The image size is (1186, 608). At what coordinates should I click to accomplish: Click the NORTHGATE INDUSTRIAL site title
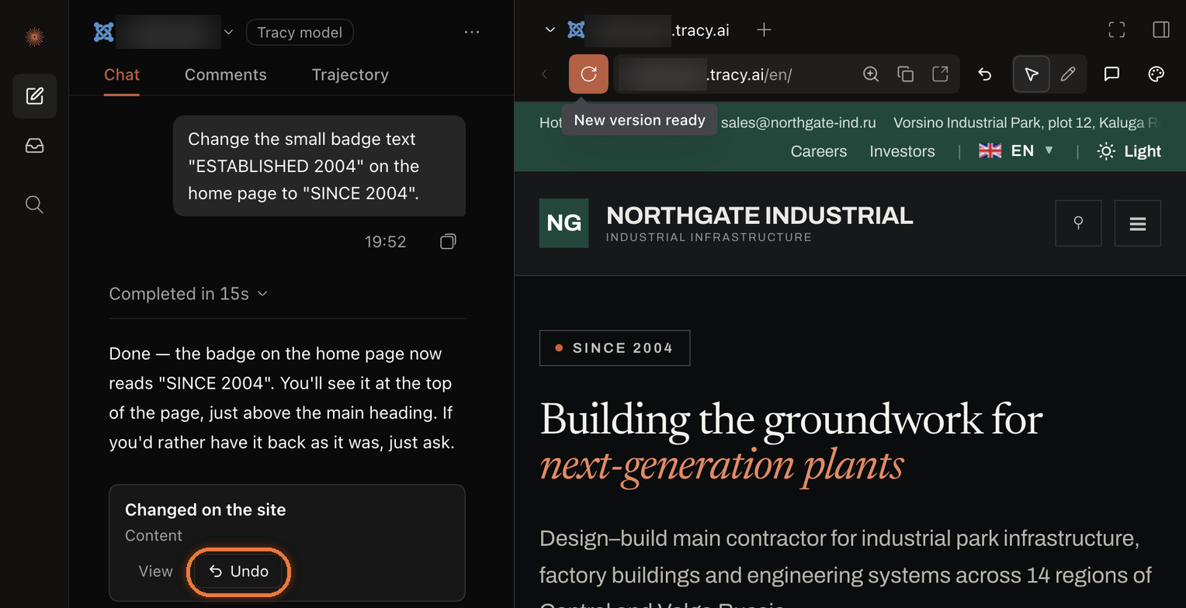[759, 215]
